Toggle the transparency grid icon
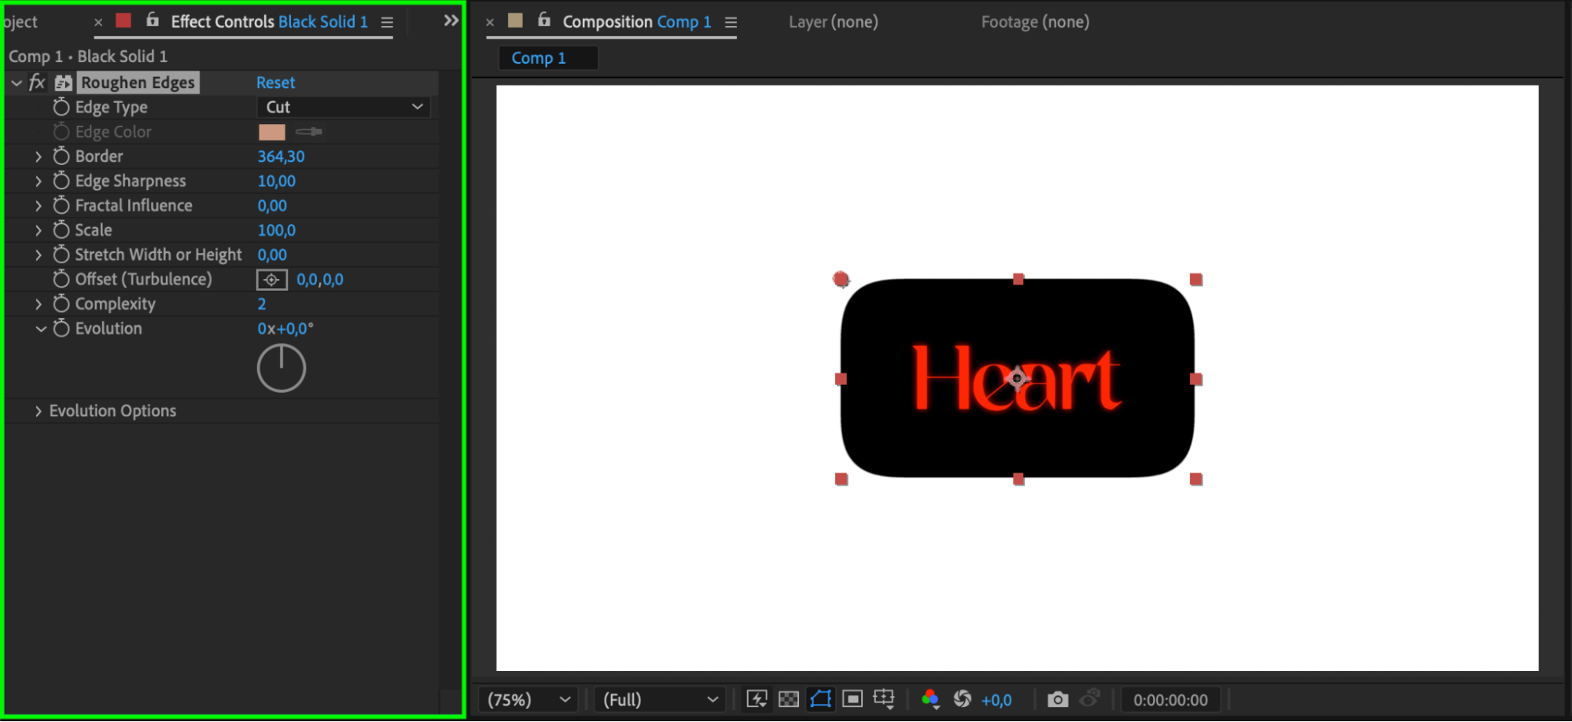This screenshot has width=1572, height=722. click(789, 698)
